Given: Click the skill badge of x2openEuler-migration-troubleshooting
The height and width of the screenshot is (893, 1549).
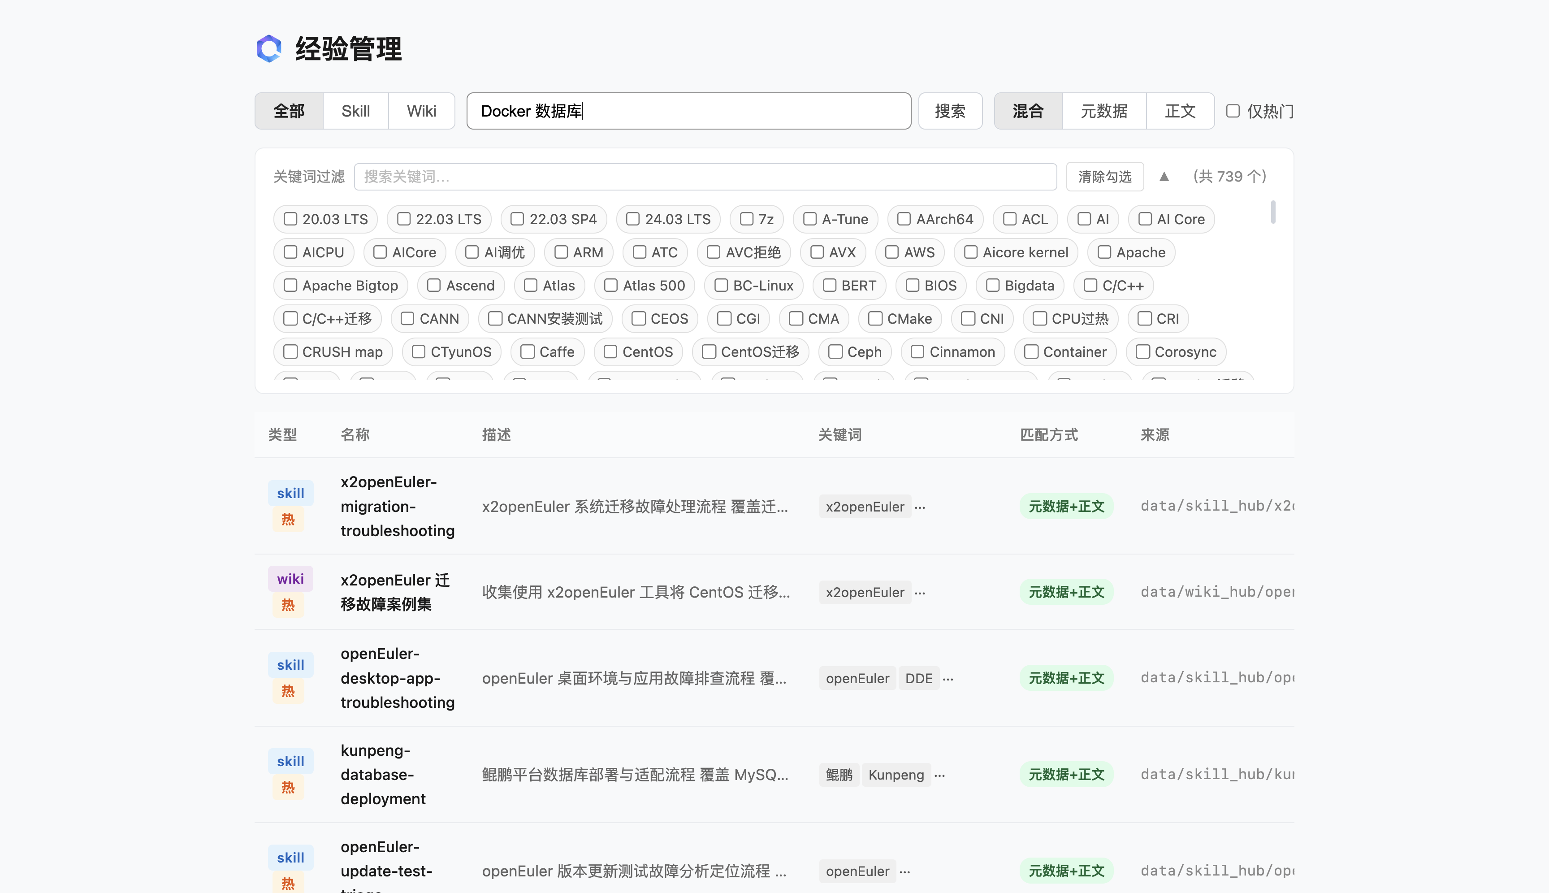Looking at the screenshot, I should (x=291, y=493).
